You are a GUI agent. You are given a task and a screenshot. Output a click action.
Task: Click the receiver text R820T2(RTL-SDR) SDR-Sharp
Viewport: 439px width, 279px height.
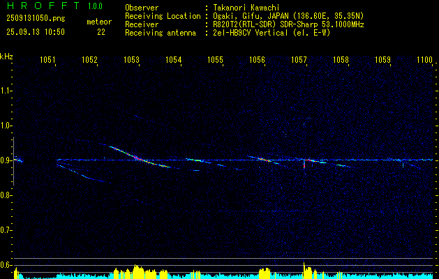tap(267, 24)
